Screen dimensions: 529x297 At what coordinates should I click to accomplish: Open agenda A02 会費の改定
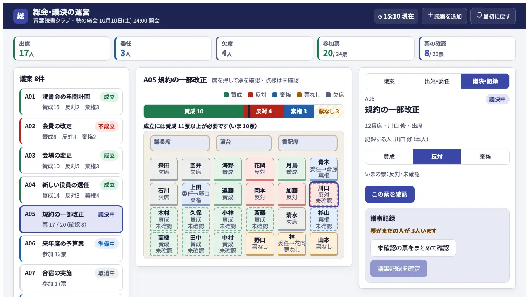pyautogui.click(x=71, y=131)
